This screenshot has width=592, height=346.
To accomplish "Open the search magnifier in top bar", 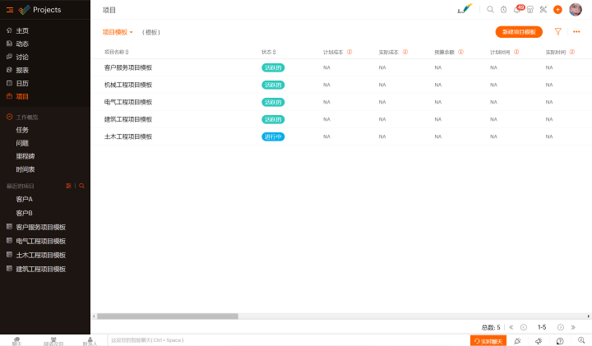I will pos(490,10).
